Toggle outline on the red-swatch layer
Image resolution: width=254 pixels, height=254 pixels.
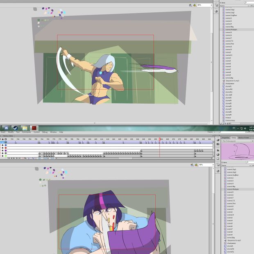click(x=6, y=148)
